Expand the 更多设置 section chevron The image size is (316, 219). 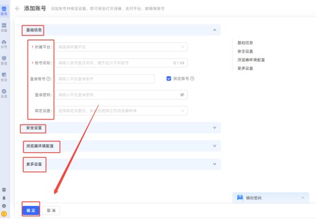pos(215,164)
